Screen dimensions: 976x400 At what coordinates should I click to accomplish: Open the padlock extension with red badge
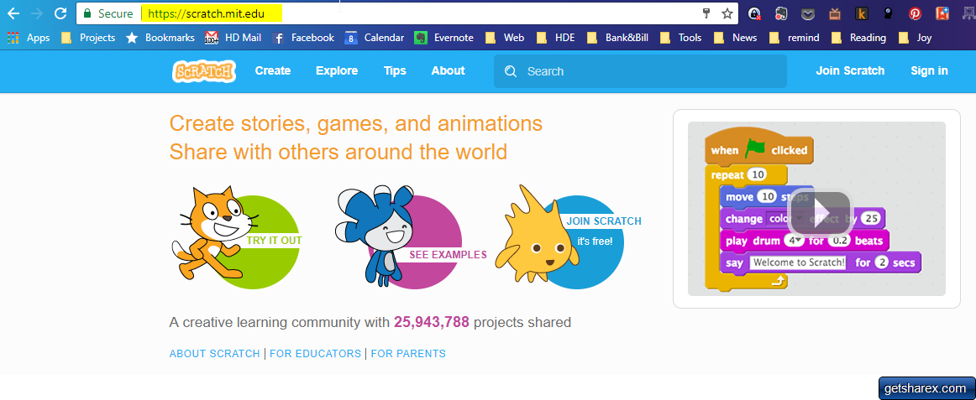pos(753,13)
